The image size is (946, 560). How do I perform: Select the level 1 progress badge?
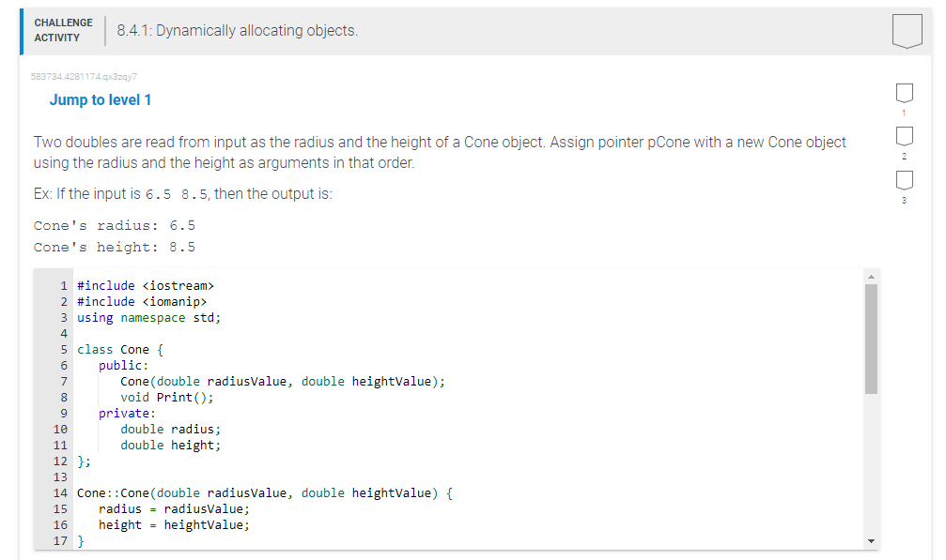[904, 92]
